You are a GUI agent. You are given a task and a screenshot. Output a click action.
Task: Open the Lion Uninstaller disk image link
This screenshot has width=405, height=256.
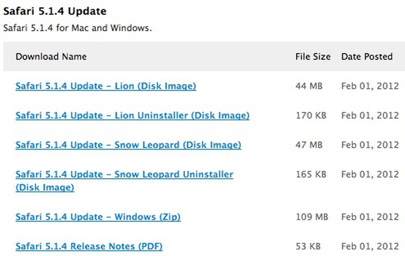(x=133, y=116)
